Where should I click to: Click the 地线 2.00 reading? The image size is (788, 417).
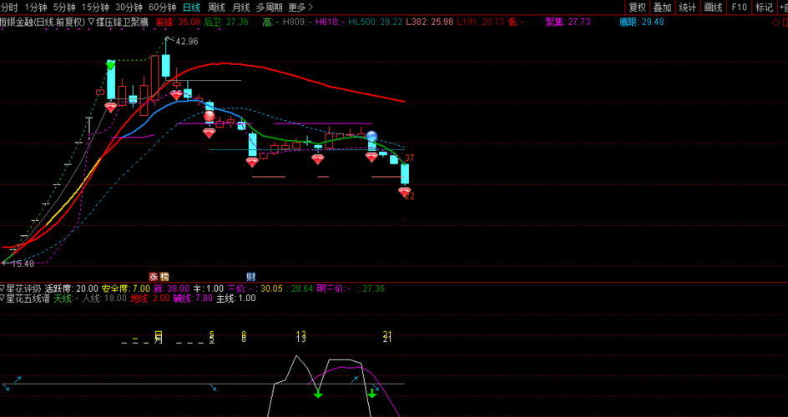pos(149,299)
